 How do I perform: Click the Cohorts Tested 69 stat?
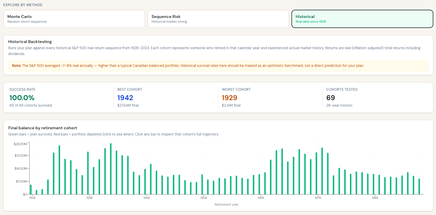pyautogui.click(x=330, y=98)
